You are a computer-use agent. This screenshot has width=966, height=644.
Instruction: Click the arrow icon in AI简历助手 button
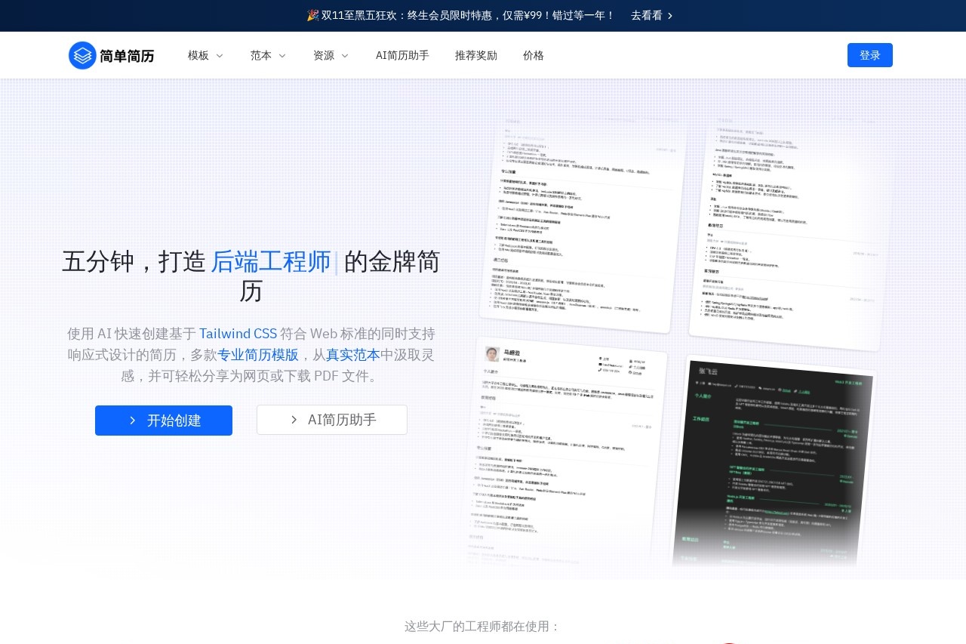294,420
